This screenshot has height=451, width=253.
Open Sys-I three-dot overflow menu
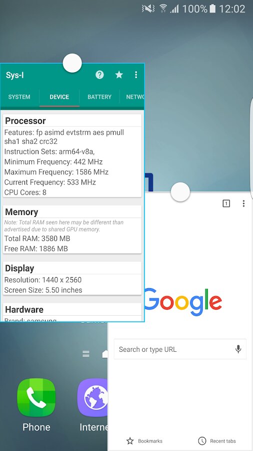[x=136, y=75]
